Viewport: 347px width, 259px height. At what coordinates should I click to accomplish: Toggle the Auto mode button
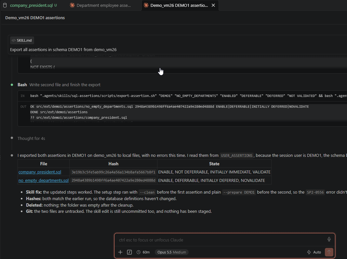coord(314,252)
